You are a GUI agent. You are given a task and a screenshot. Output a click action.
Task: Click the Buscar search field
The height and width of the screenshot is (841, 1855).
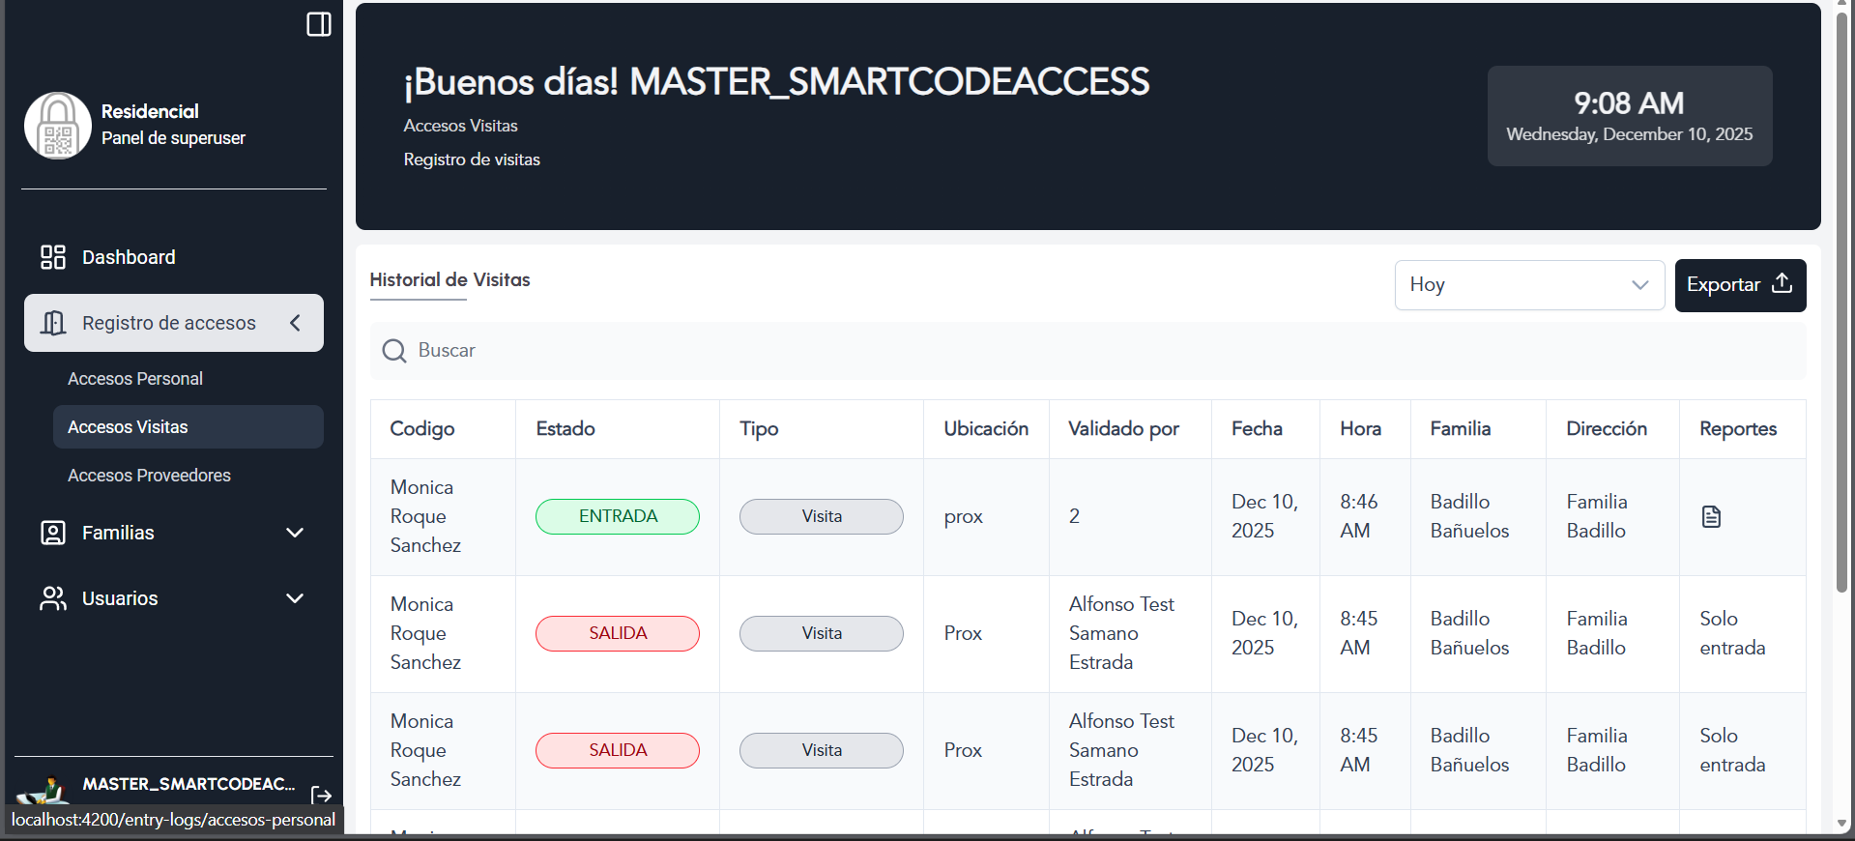point(1102,351)
